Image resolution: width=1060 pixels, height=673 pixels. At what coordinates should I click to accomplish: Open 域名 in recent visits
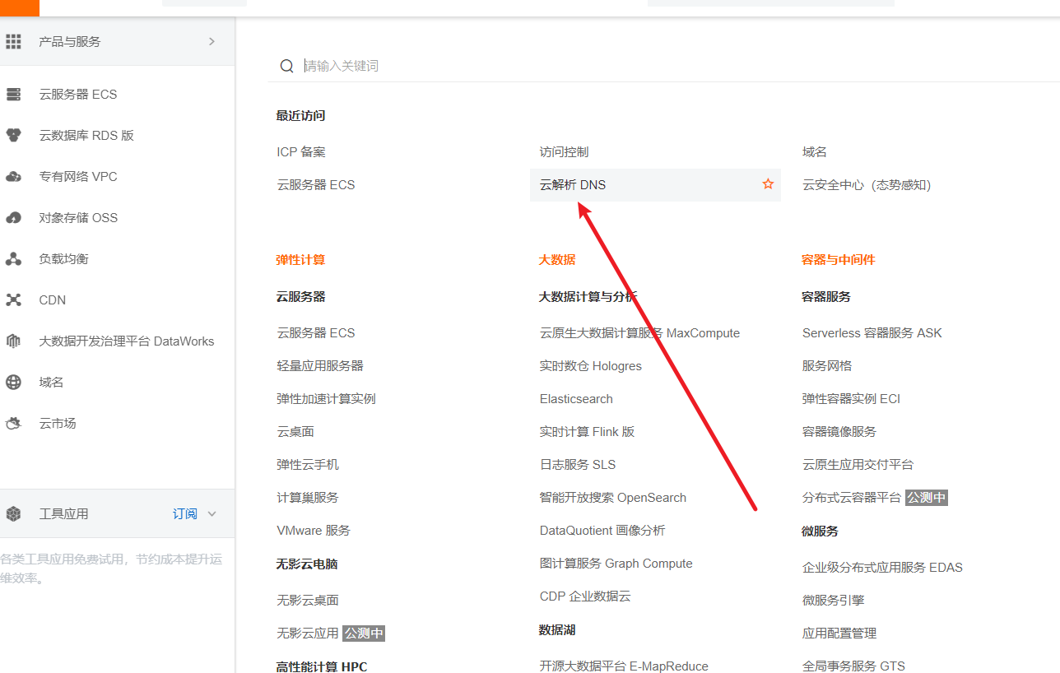(815, 152)
